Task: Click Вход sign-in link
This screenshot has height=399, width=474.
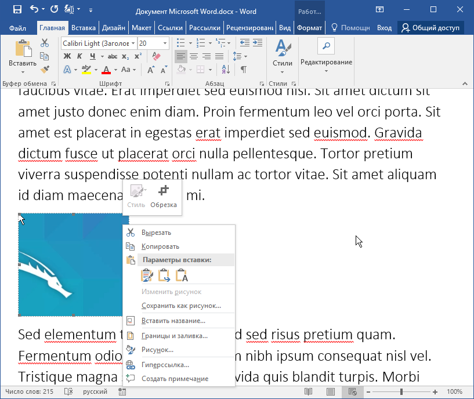Action: [x=384, y=28]
